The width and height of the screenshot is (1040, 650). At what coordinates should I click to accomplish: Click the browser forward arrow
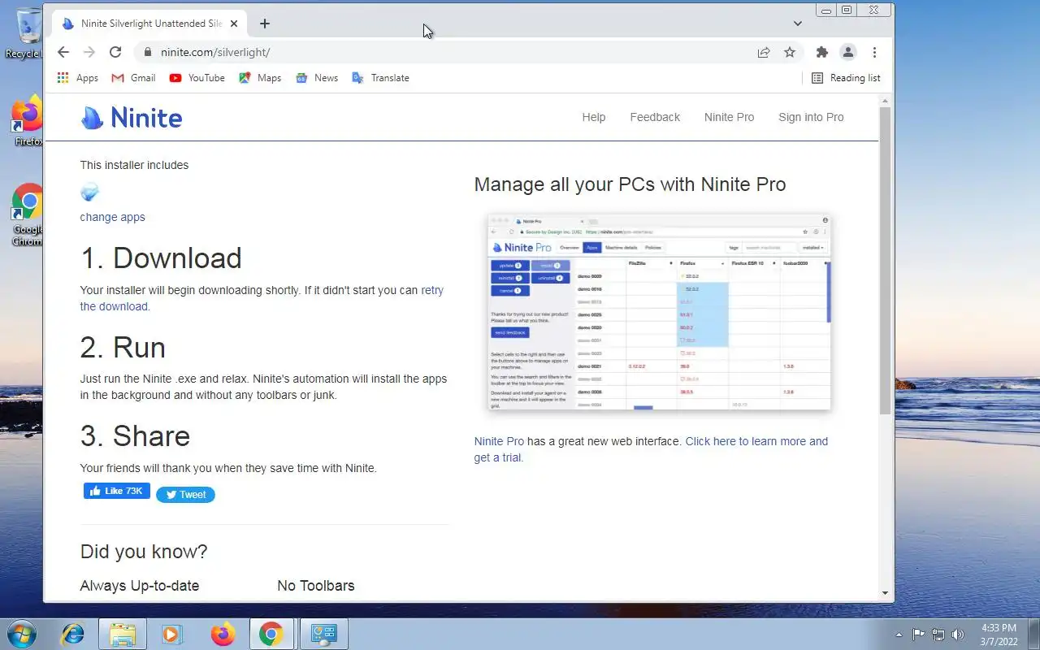click(89, 52)
